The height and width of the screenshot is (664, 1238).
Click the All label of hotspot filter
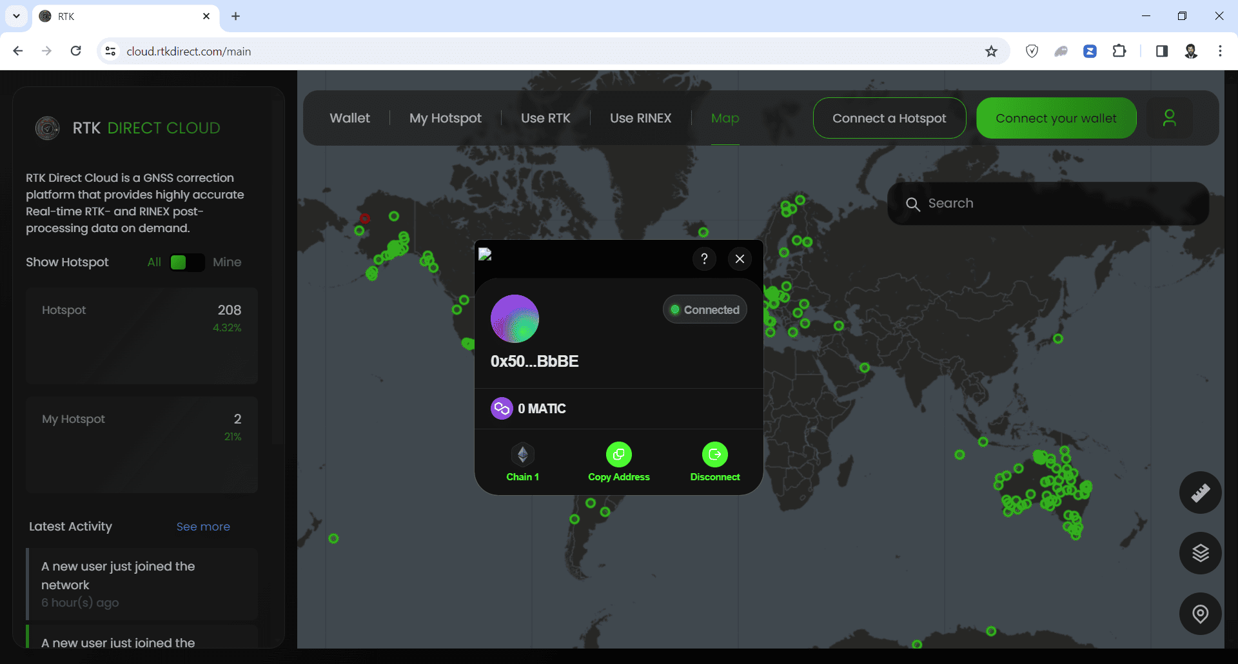point(154,262)
